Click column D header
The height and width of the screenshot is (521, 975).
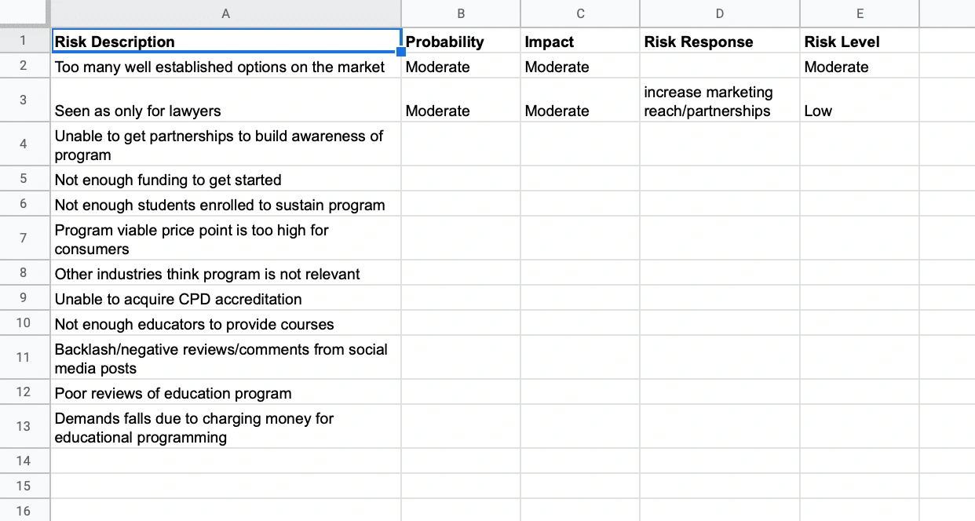(720, 13)
